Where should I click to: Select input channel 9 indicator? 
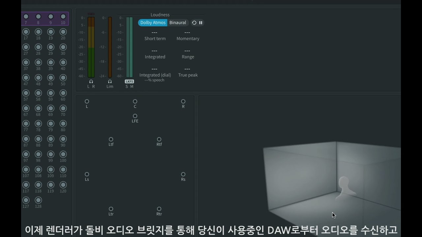pos(50,16)
